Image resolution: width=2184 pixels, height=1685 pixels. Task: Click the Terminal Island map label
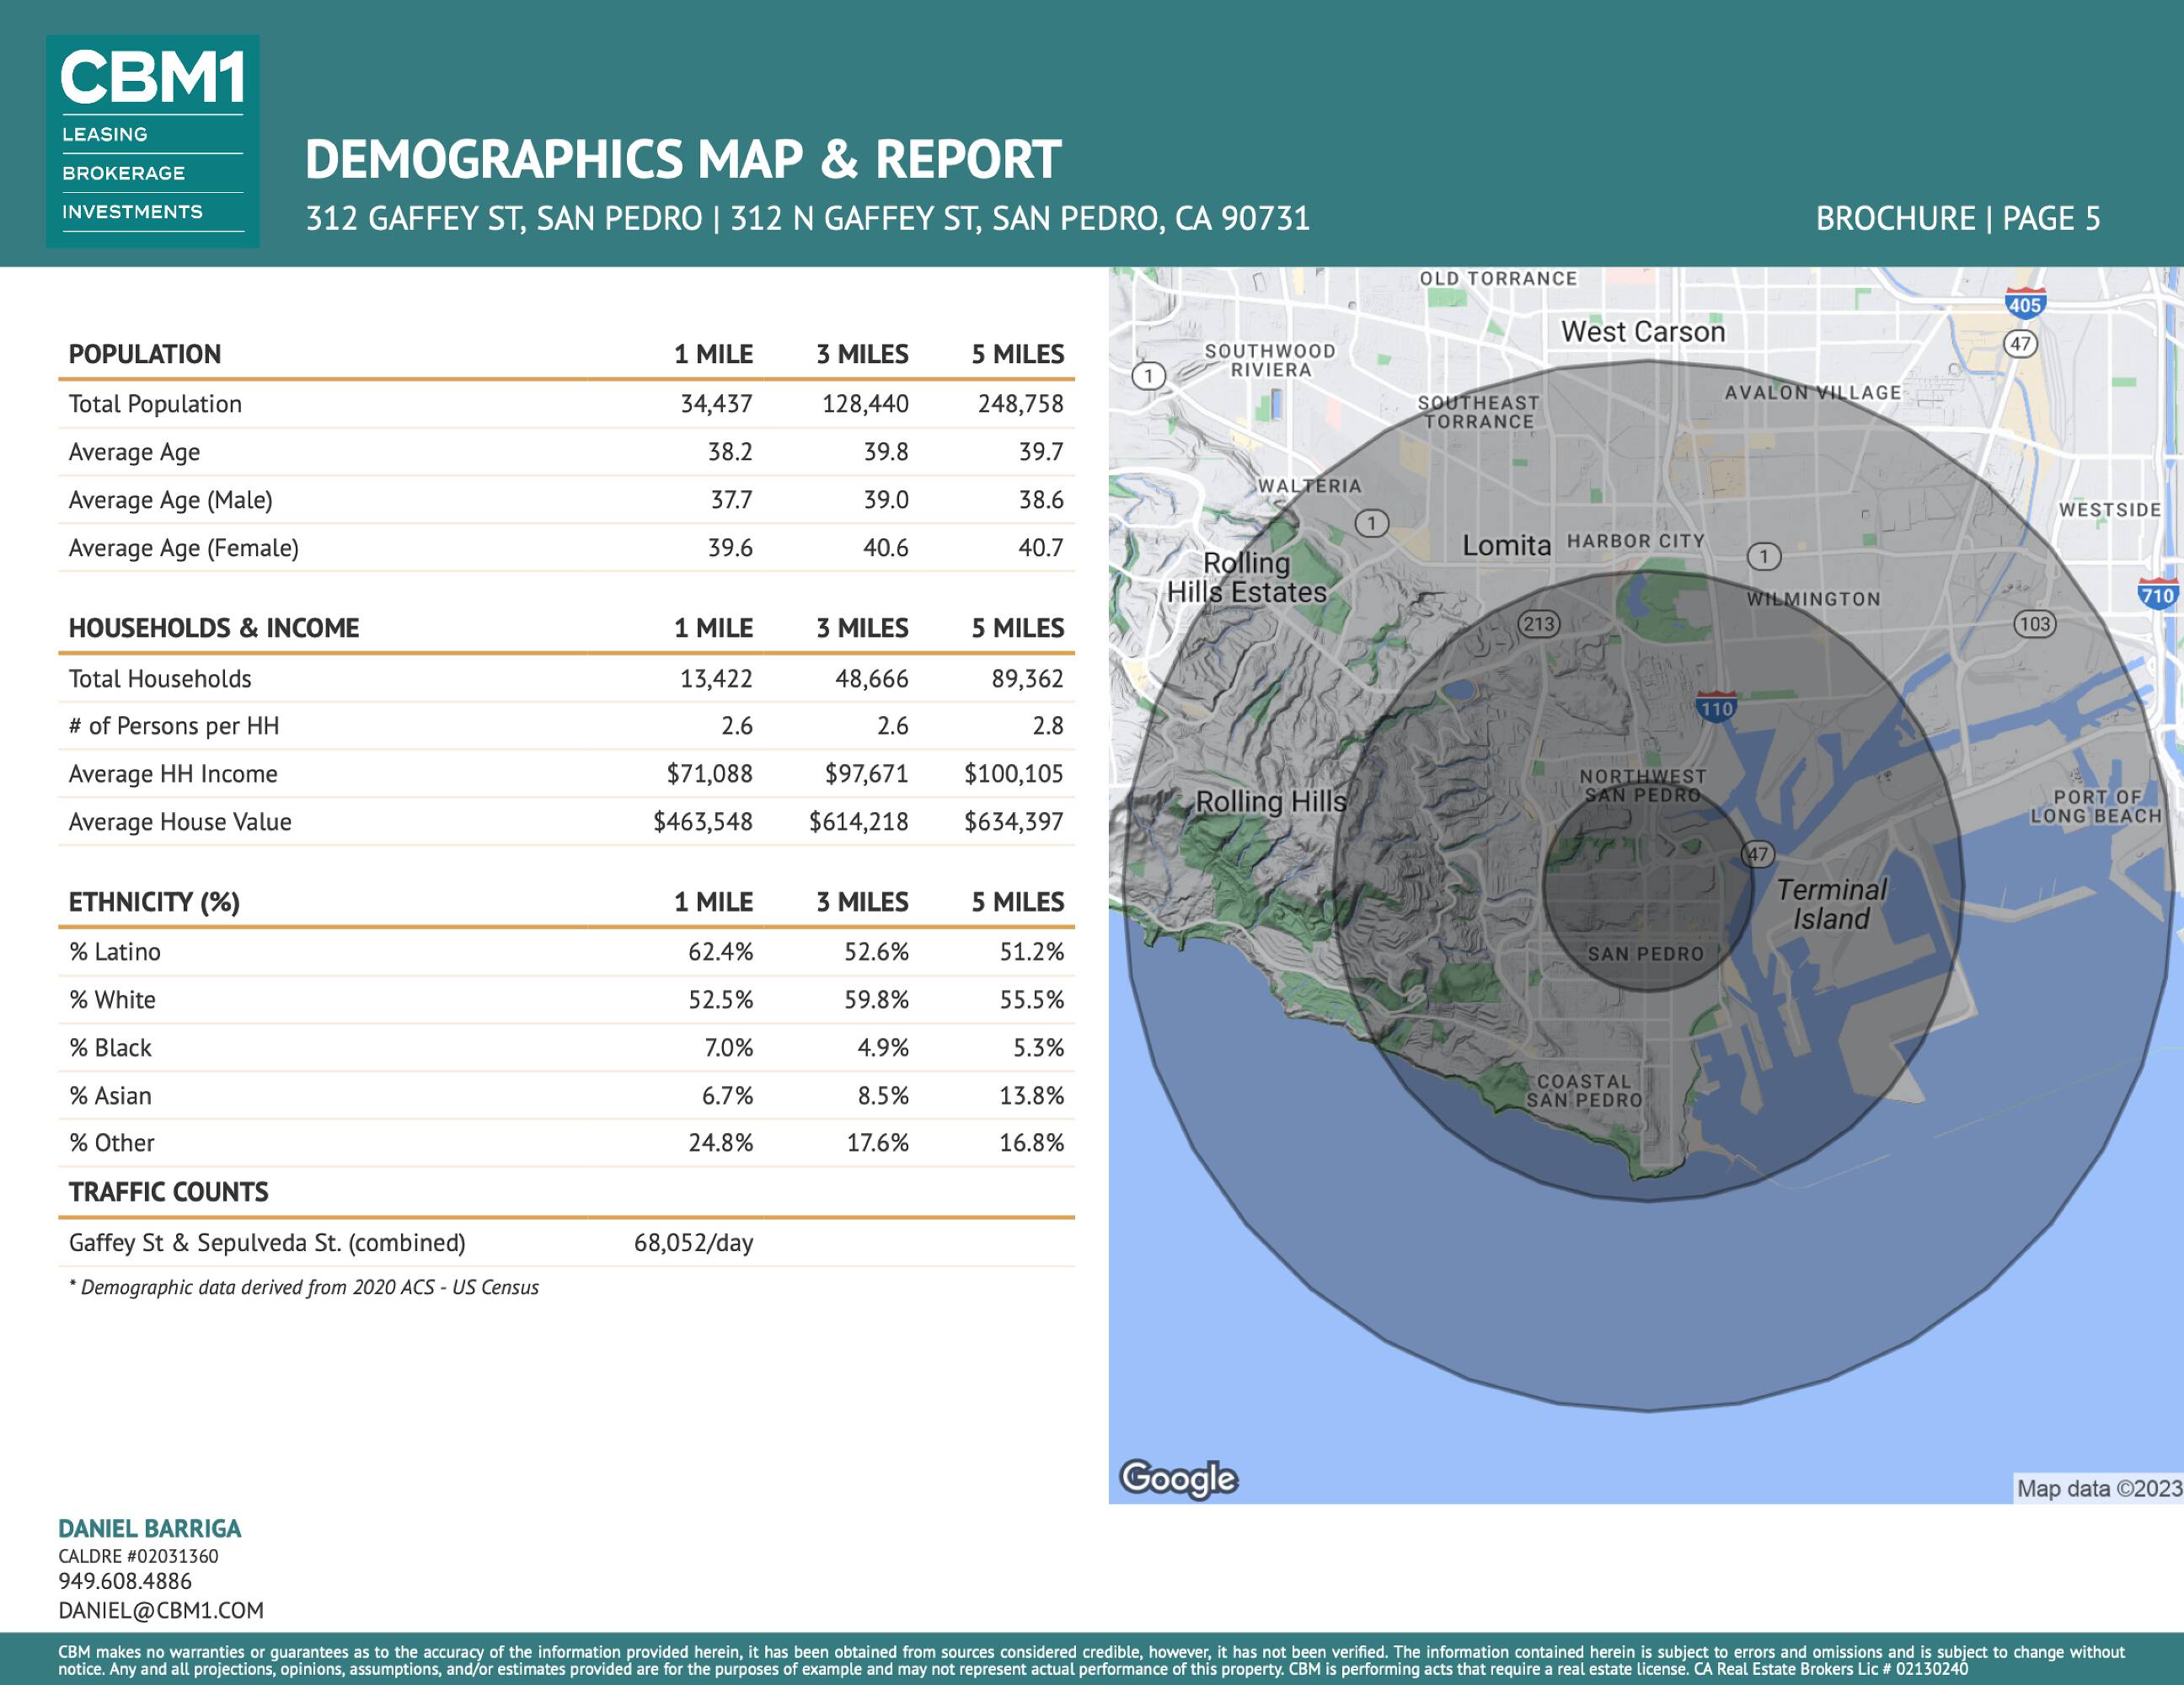click(x=1831, y=904)
